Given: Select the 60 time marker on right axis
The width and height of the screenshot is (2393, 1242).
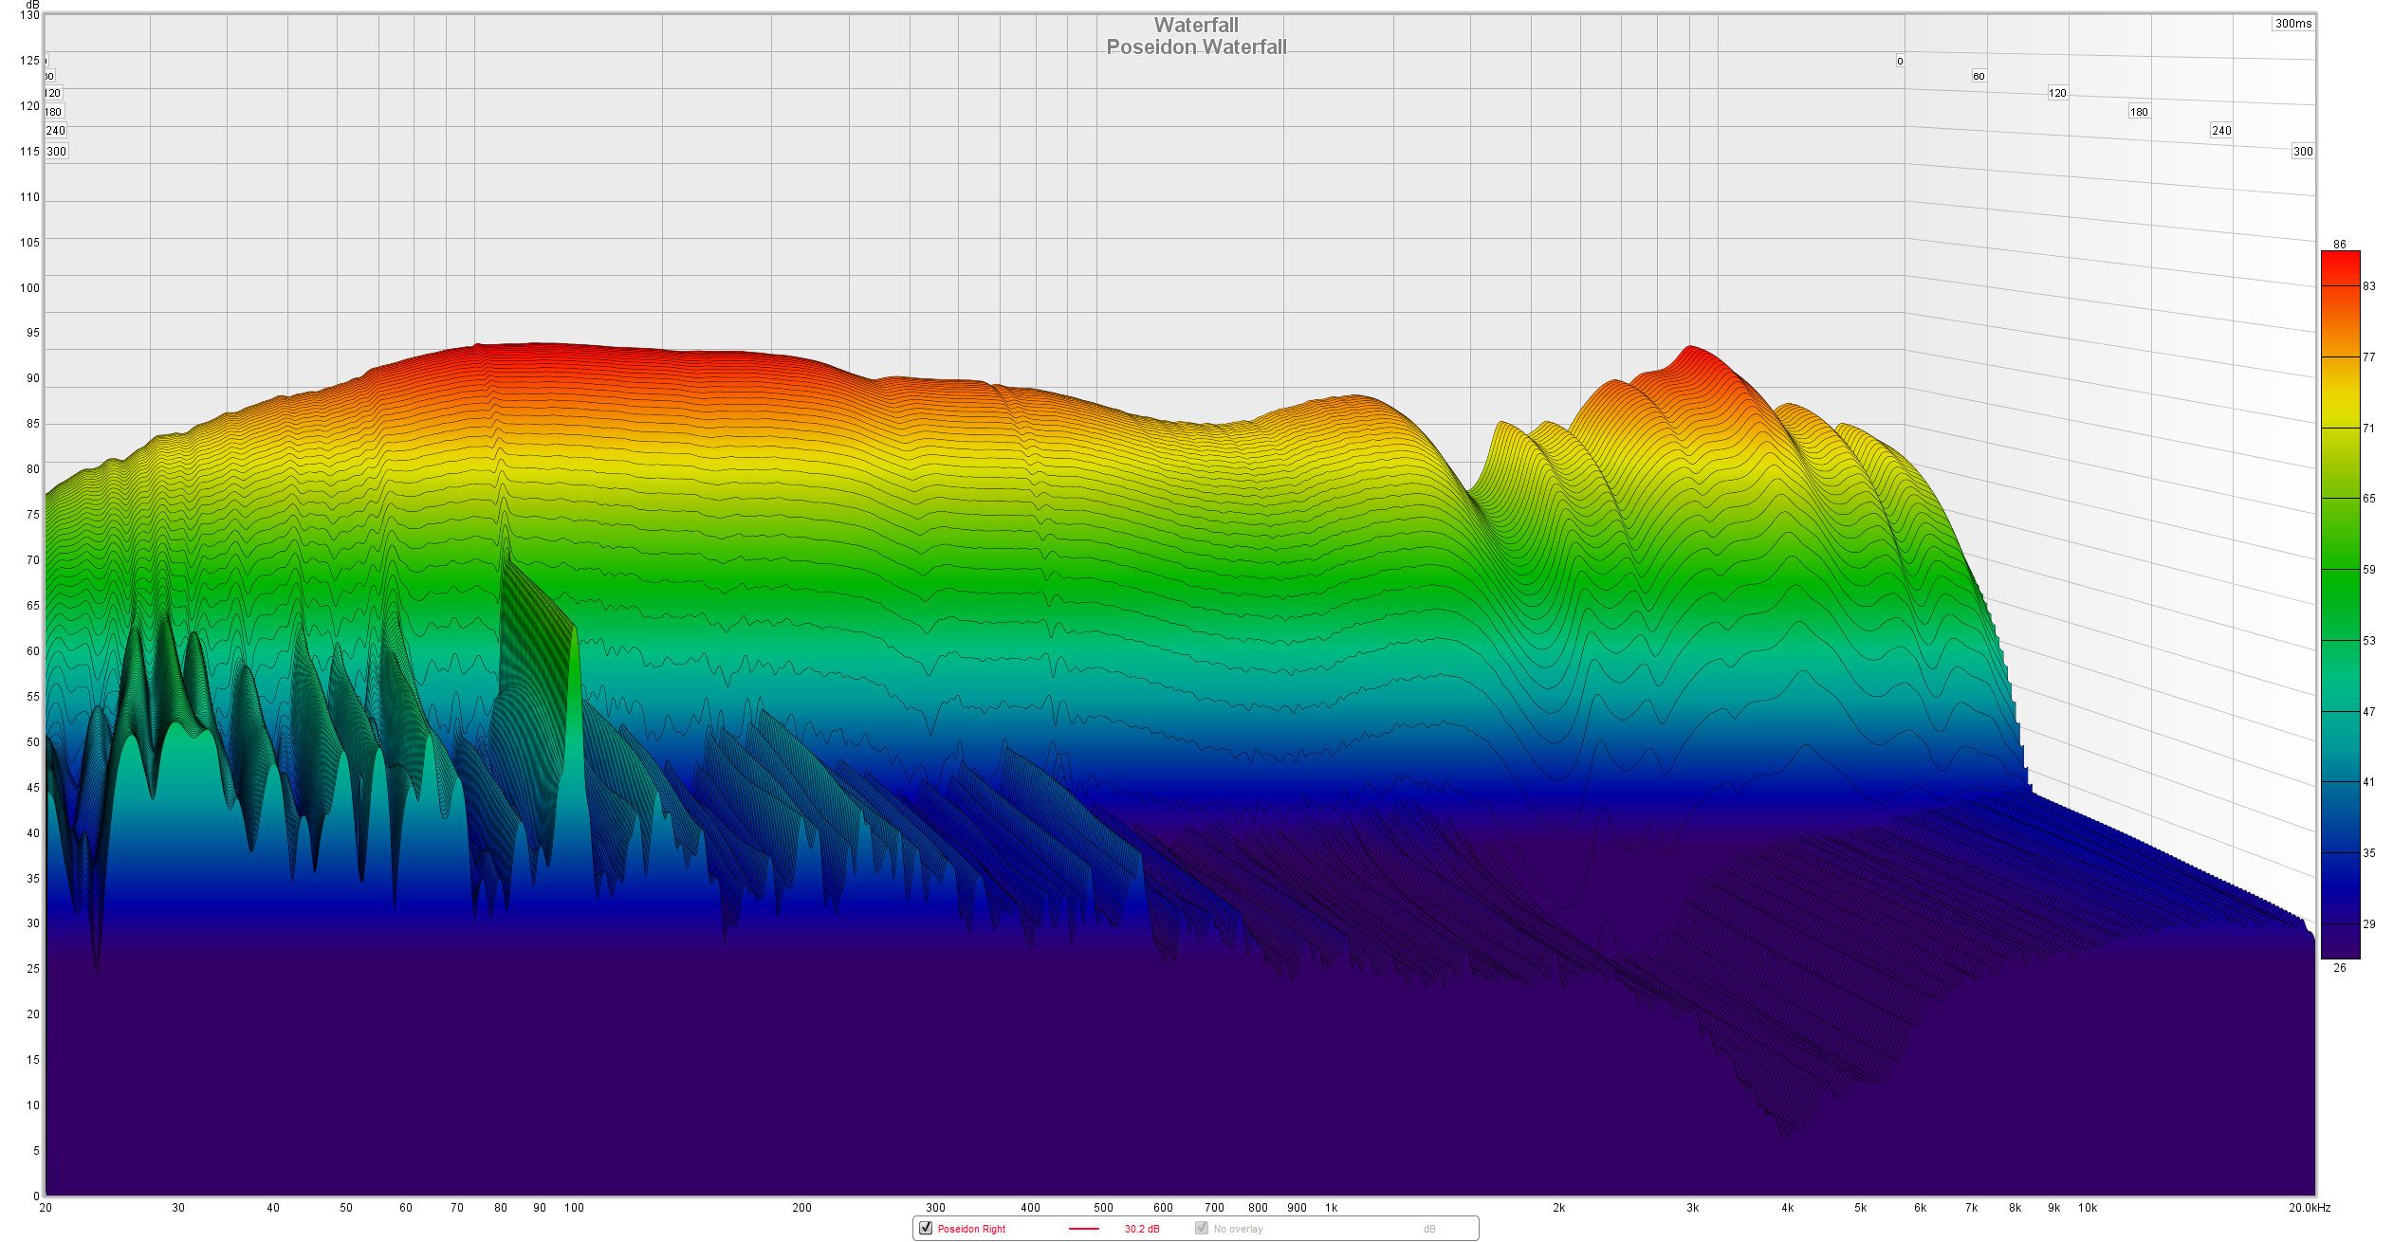Looking at the screenshot, I should [x=1979, y=76].
